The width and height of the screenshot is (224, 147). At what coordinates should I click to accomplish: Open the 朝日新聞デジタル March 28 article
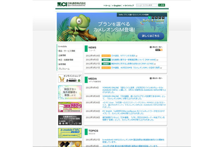[x=134, y=119]
